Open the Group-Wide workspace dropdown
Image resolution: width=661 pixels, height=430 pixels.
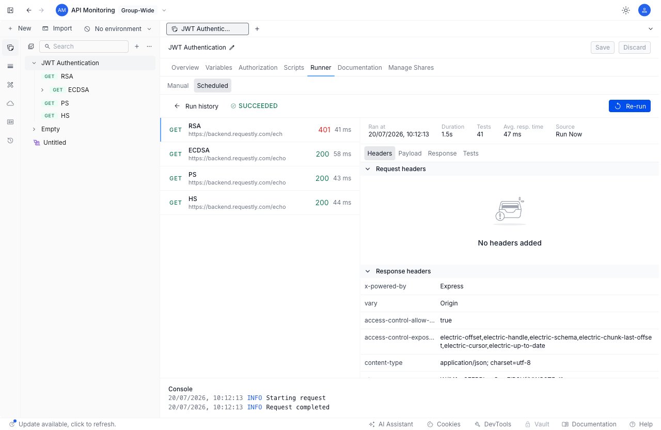(144, 10)
